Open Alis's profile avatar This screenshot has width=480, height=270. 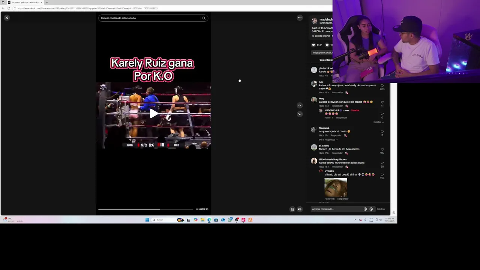tap(314, 84)
